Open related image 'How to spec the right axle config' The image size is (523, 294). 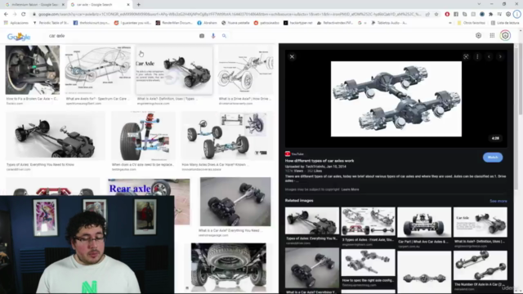[x=368, y=263]
